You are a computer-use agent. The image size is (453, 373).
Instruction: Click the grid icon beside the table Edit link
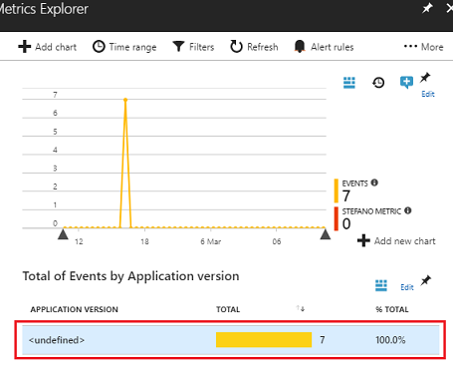coord(381,285)
